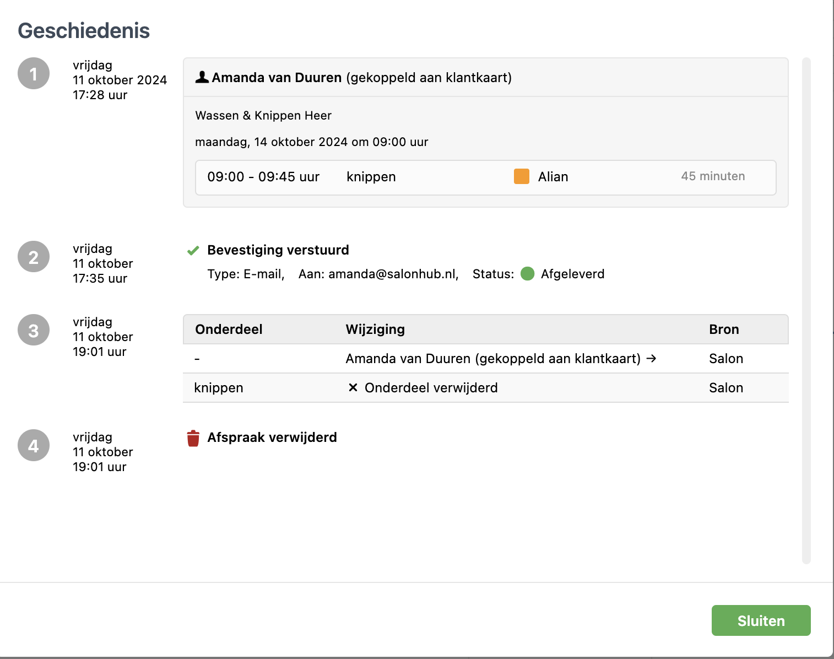The width and height of the screenshot is (834, 659).
Task: Click the X icon before Onderdeel verwijderd
Action: pyautogui.click(x=353, y=388)
